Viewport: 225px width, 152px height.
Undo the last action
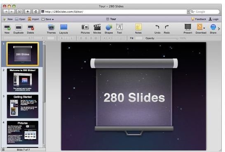click(157, 27)
